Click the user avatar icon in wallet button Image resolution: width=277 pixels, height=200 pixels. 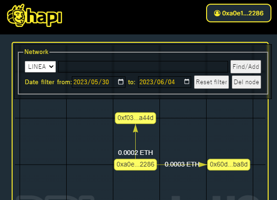[217, 13]
